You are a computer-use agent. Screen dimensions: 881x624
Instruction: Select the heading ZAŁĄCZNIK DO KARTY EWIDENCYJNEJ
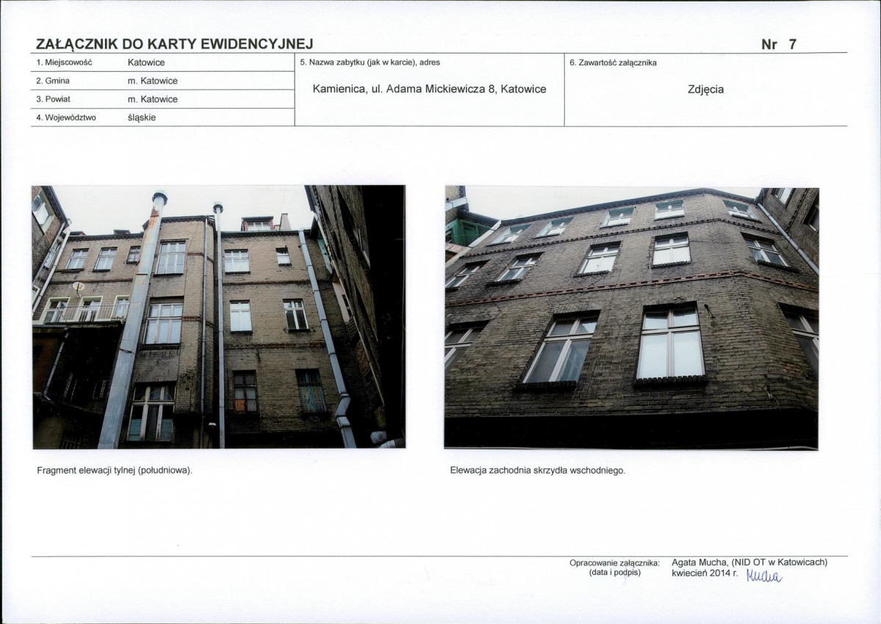click(174, 44)
